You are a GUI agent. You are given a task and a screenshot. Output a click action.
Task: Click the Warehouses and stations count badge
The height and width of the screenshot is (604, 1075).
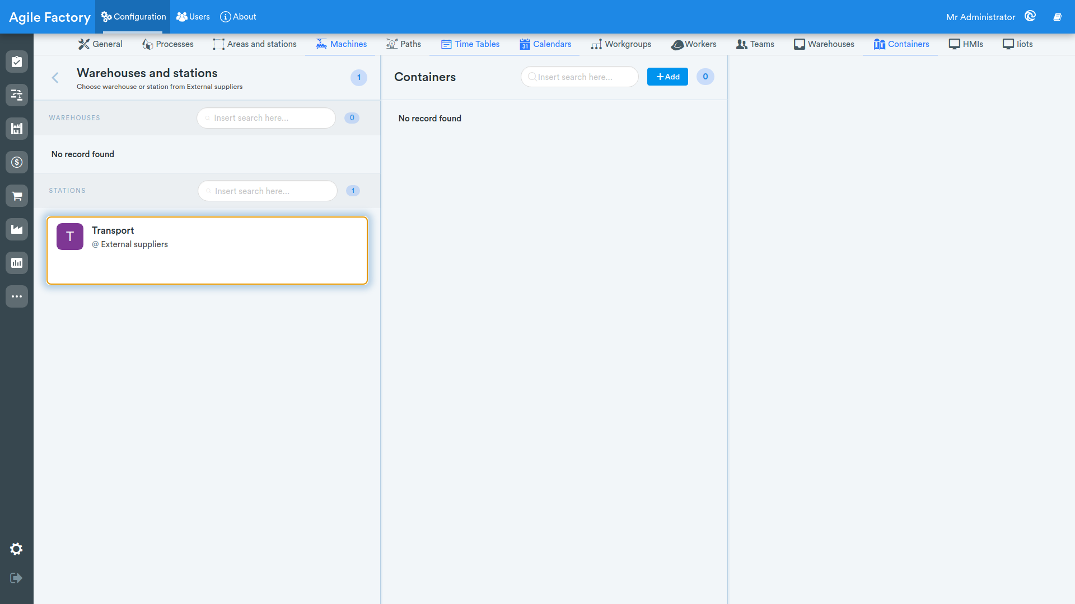click(x=359, y=78)
